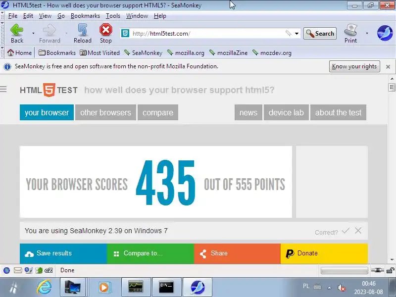396x297 pixels.
Task: Open the mozdev.org bookmark
Action: click(x=272, y=53)
